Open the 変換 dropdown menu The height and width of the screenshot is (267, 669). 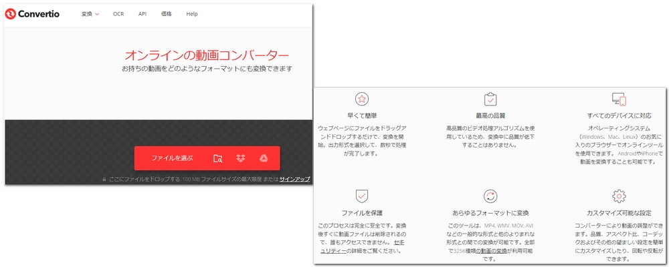click(90, 14)
